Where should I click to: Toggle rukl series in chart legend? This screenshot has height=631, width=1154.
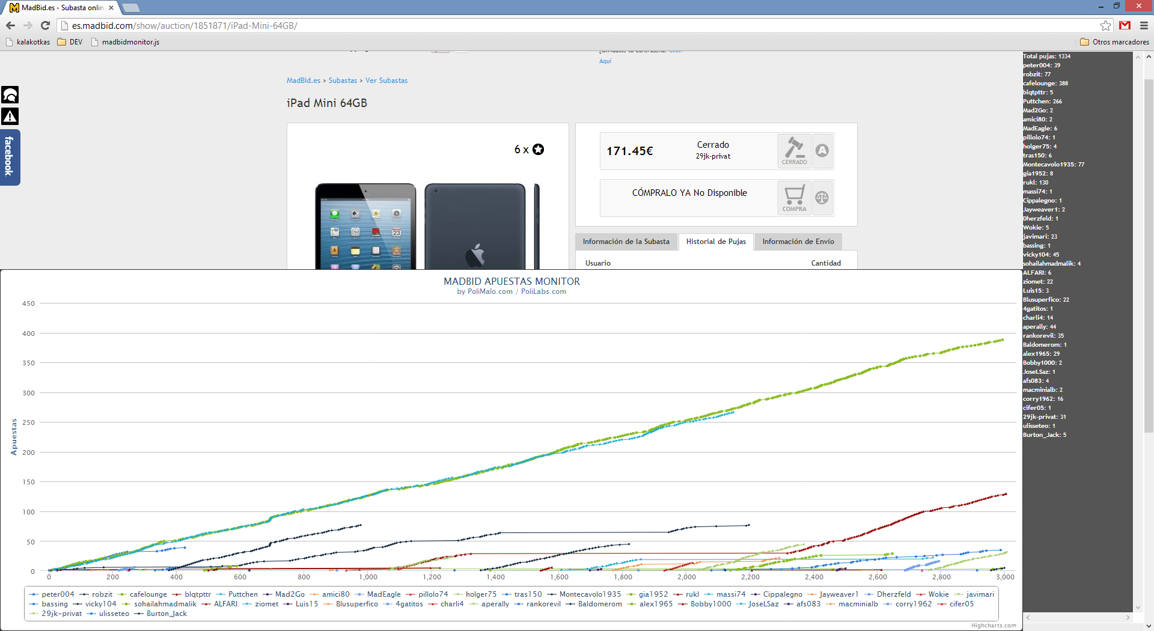[686, 594]
